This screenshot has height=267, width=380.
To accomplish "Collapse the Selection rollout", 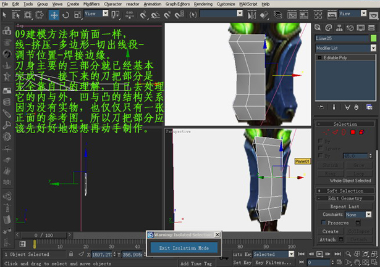I will click(345, 124).
